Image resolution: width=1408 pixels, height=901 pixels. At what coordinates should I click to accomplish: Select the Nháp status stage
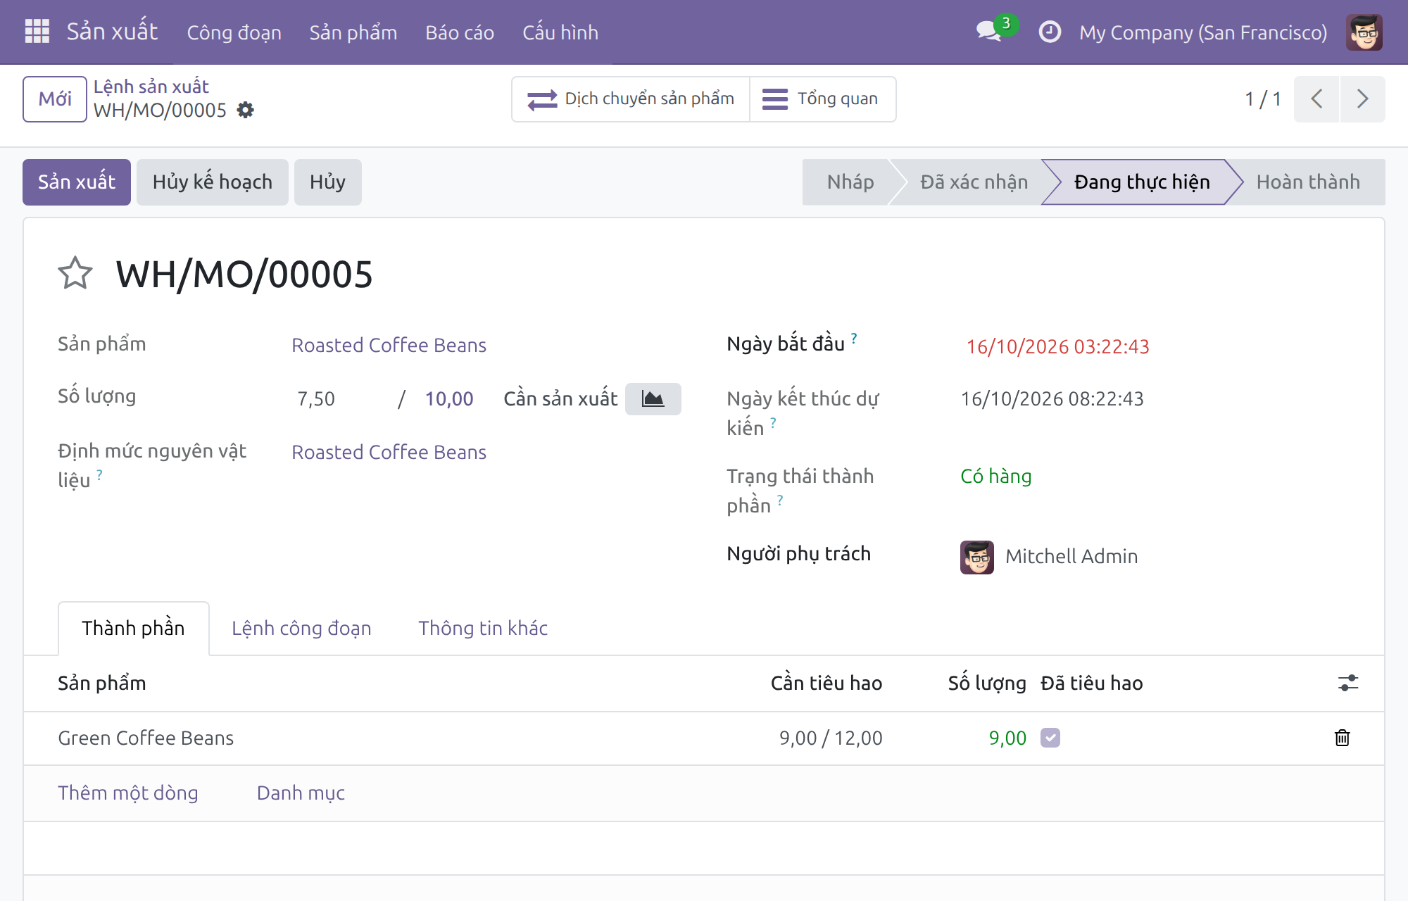(x=850, y=182)
